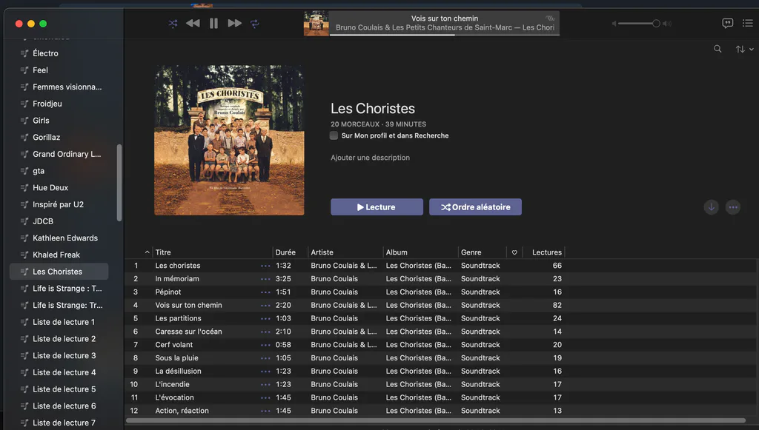This screenshot has width=759, height=430.
Task: Select the Gorillaz playlist in sidebar
Action: 59,137
